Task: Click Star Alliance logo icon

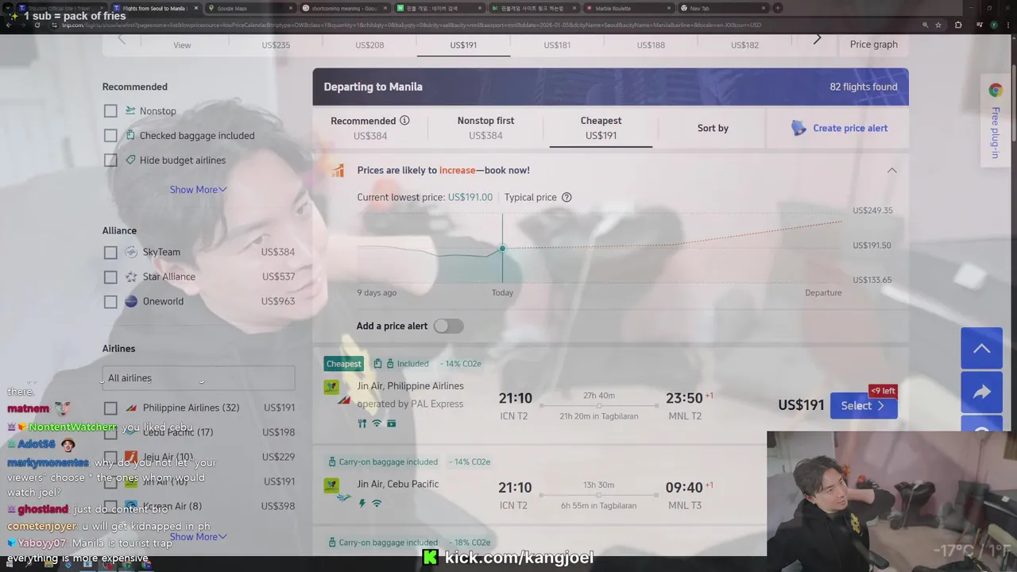Action: (x=131, y=277)
